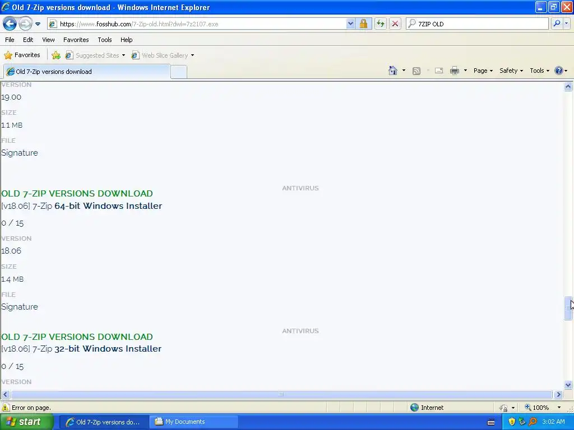
Task: Open the Page command bar menu
Action: point(483,71)
